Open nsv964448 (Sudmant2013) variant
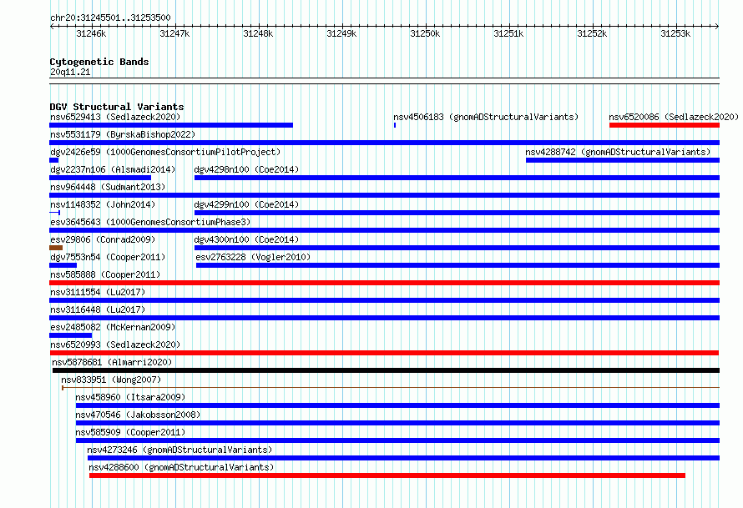This screenshot has width=743, height=508. (x=108, y=187)
